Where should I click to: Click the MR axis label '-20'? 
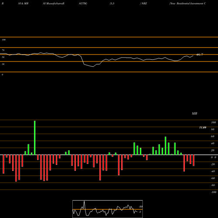pos(213,164)
